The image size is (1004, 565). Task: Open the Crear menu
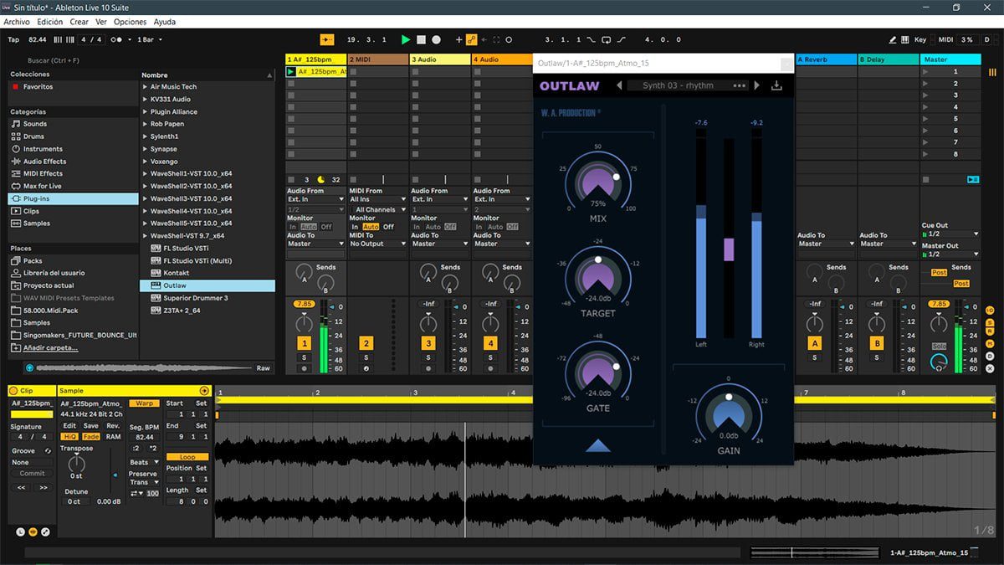pos(79,22)
